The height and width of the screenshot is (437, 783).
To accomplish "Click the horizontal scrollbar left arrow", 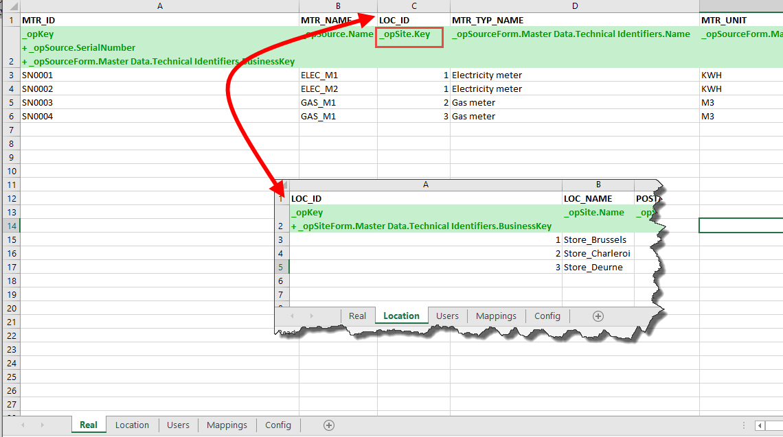I will click(760, 425).
